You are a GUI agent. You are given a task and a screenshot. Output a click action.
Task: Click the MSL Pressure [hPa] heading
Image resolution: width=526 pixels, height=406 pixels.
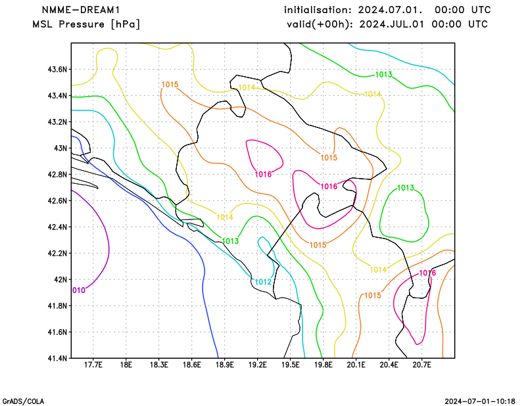(86, 24)
